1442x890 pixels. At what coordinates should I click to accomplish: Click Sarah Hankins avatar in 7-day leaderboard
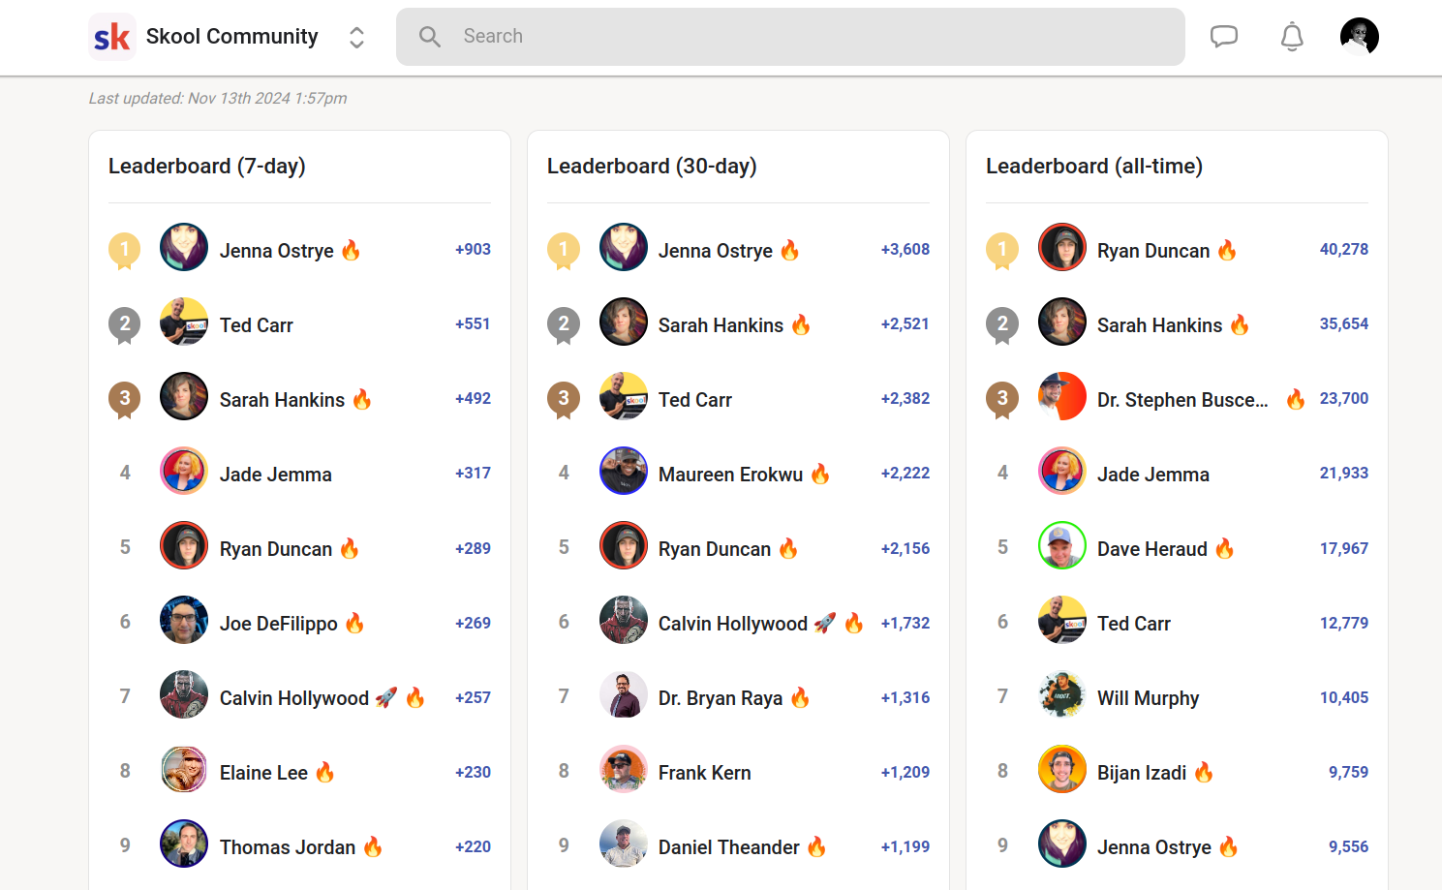pyautogui.click(x=184, y=396)
